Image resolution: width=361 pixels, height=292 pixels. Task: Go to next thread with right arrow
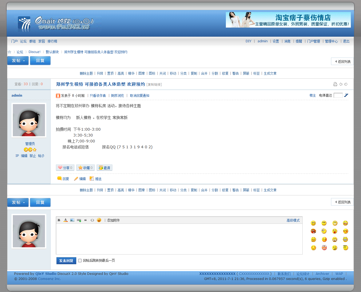pyautogui.click(x=346, y=84)
